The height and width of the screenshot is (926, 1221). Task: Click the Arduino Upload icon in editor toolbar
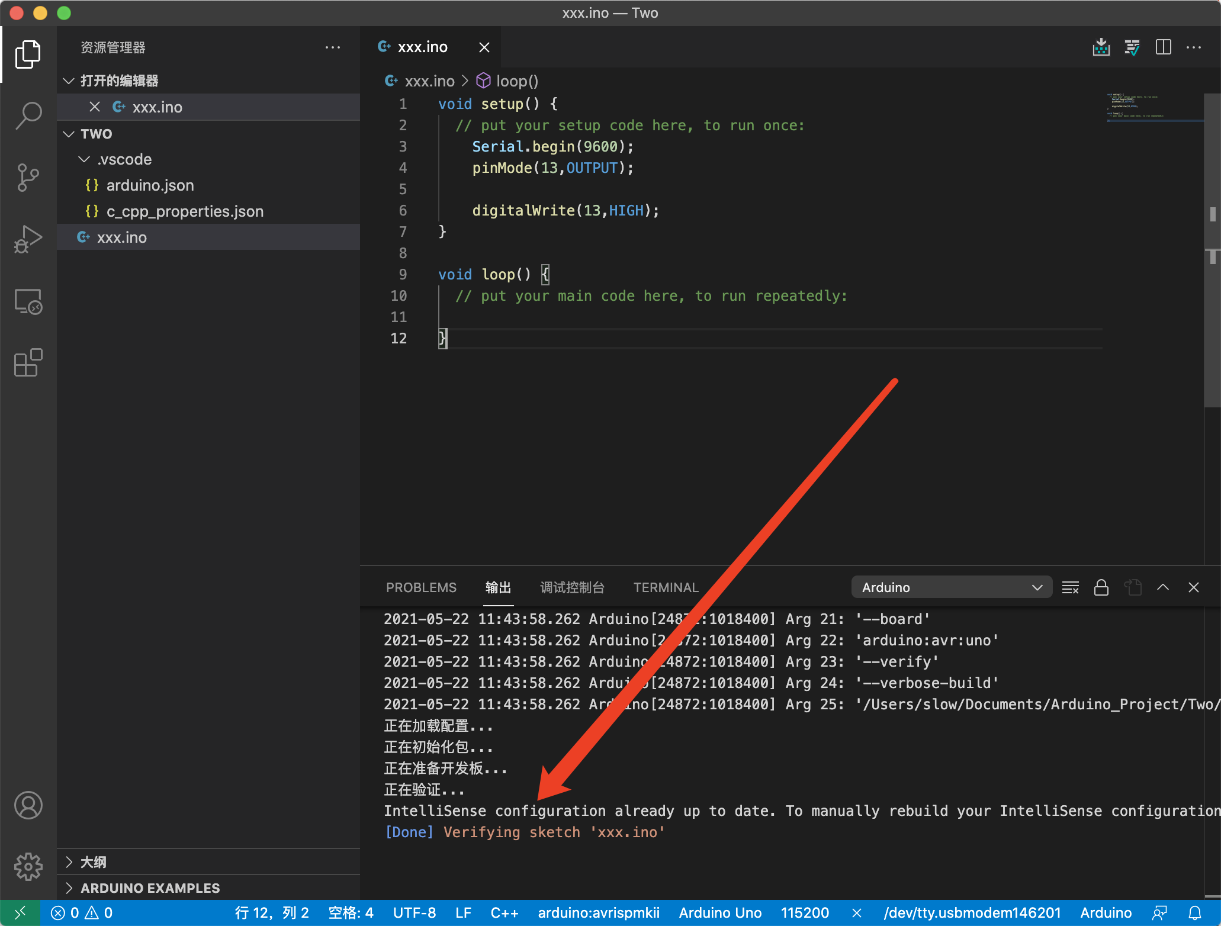1101,47
